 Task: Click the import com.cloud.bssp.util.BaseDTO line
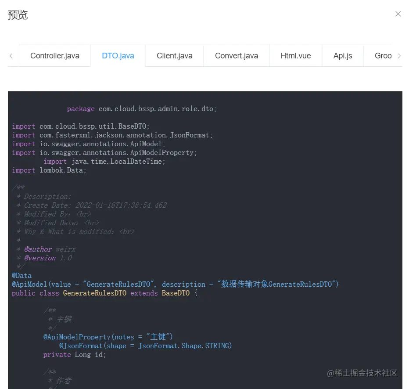[81, 126]
